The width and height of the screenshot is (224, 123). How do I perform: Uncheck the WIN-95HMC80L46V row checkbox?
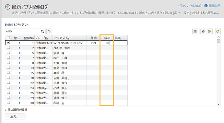(x=8, y=43)
